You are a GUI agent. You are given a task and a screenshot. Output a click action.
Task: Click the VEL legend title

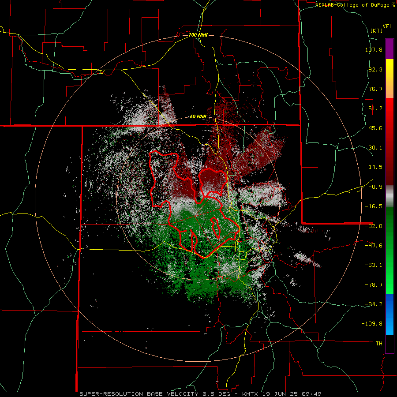click(388, 26)
